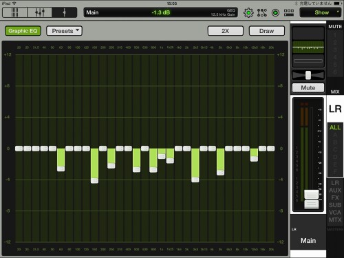This screenshot has height=258, width=344.
Task: Tap the MUTE groups header
Action: coord(335,27)
